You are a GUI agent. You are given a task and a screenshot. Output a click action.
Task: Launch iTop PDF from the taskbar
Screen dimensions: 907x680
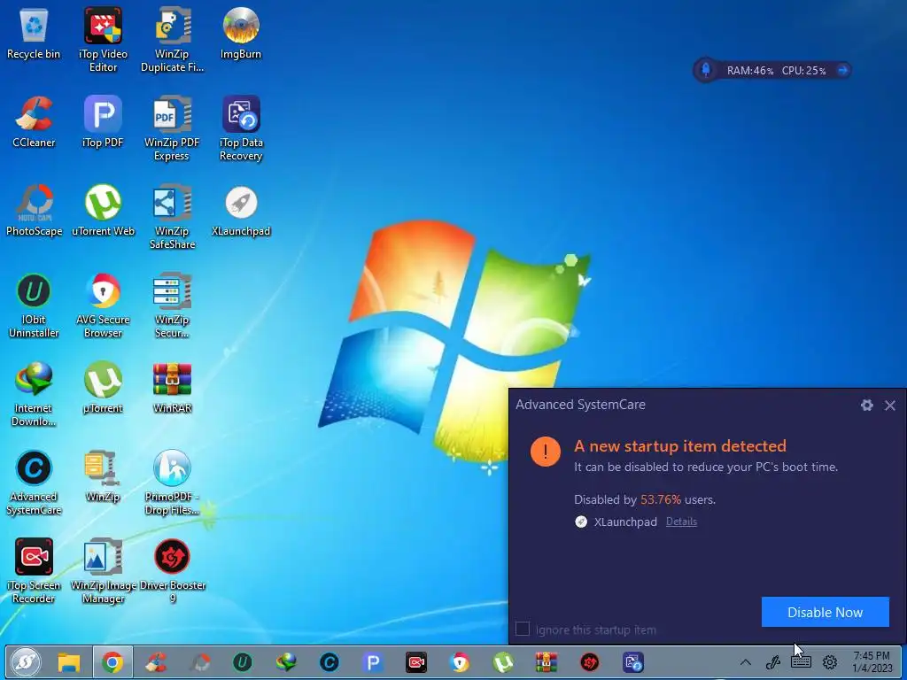click(x=373, y=662)
